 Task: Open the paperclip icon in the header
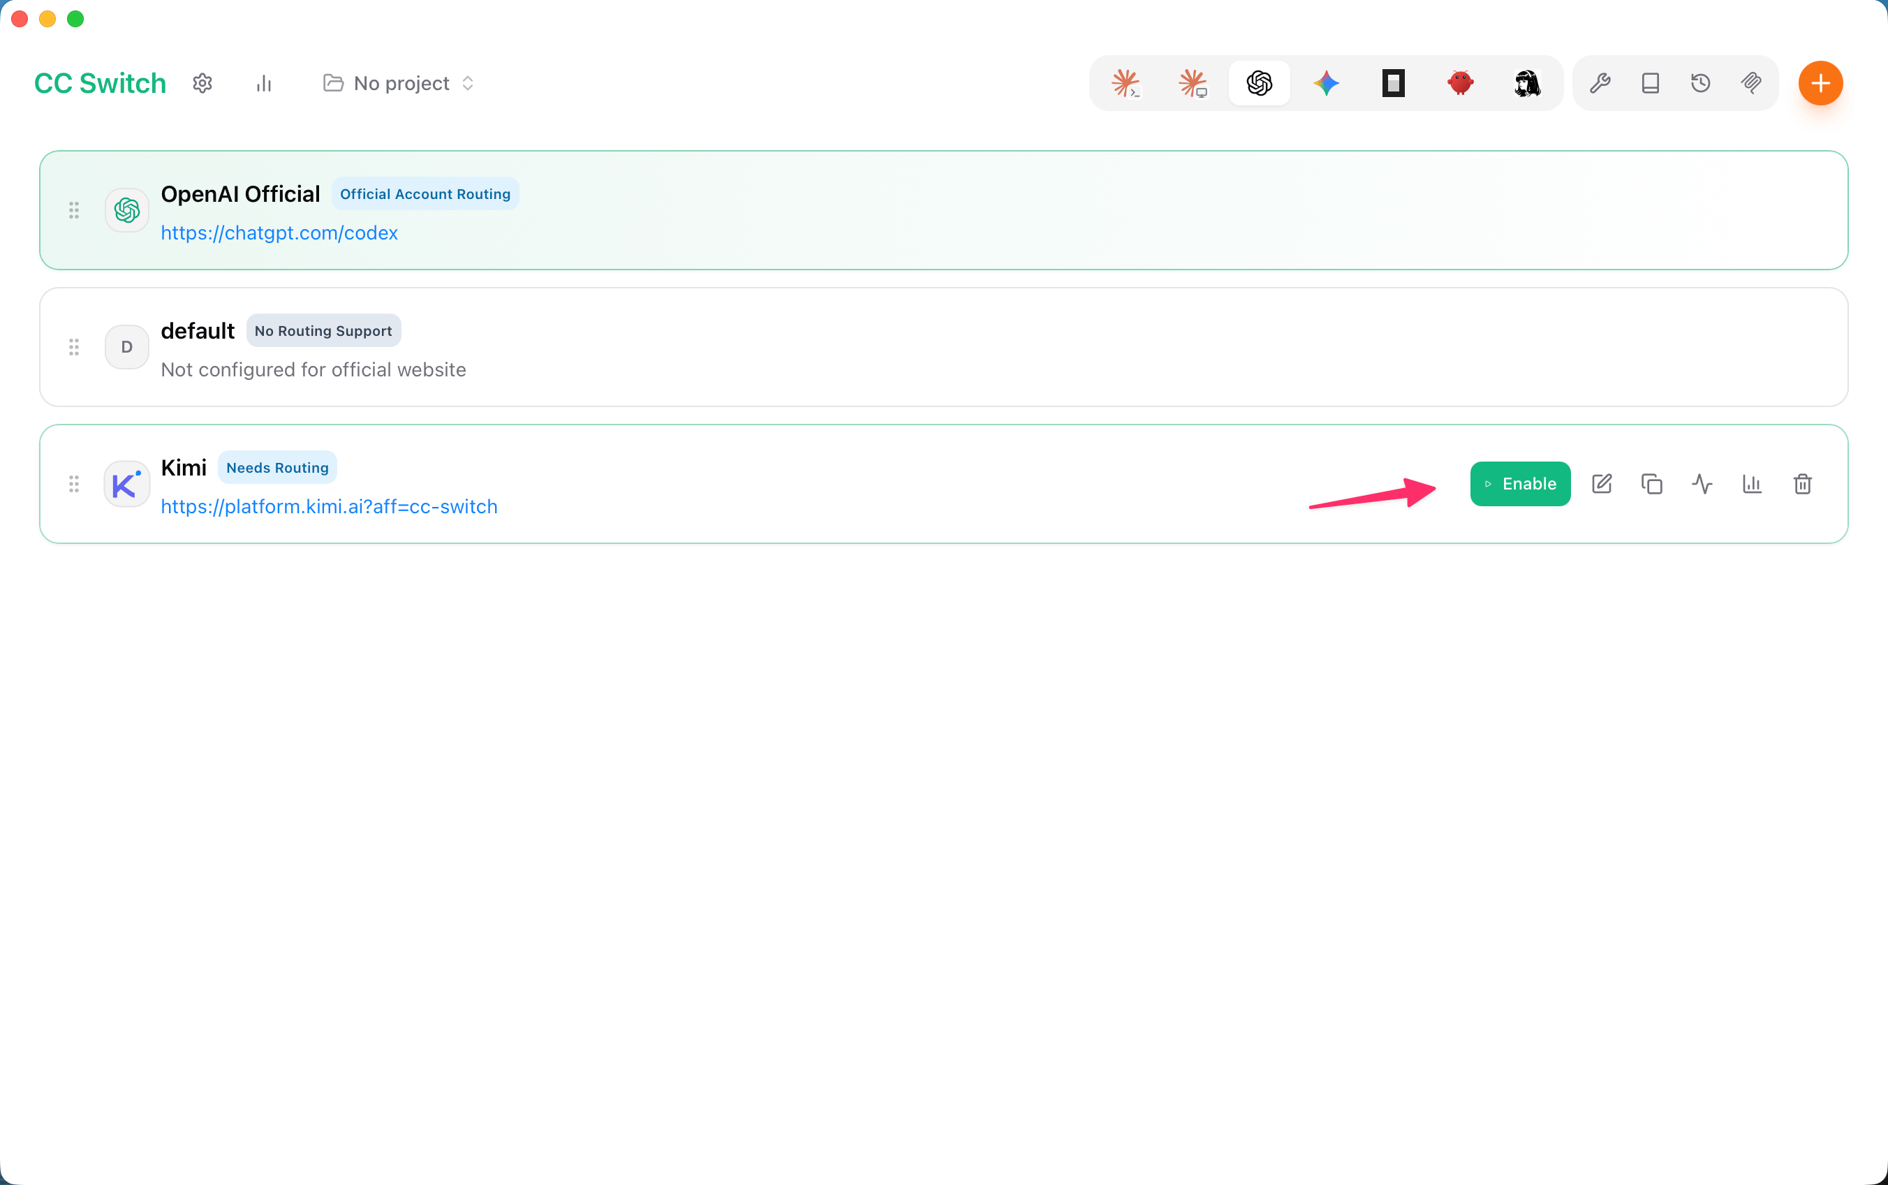(1751, 83)
